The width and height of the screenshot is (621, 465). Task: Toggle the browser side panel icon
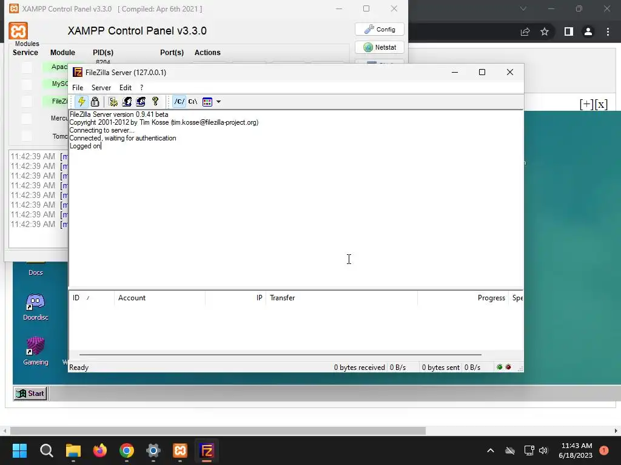pyautogui.click(x=569, y=31)
